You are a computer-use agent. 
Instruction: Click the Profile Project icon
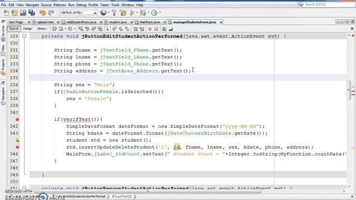(155, 13)
